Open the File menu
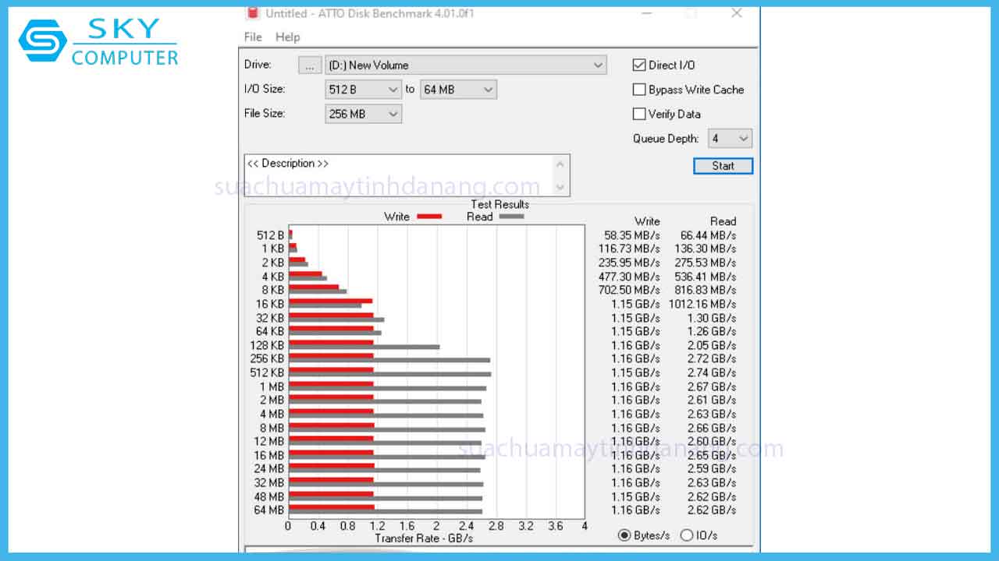The height and width of the screenshot is (561, 999). point(253,37)
